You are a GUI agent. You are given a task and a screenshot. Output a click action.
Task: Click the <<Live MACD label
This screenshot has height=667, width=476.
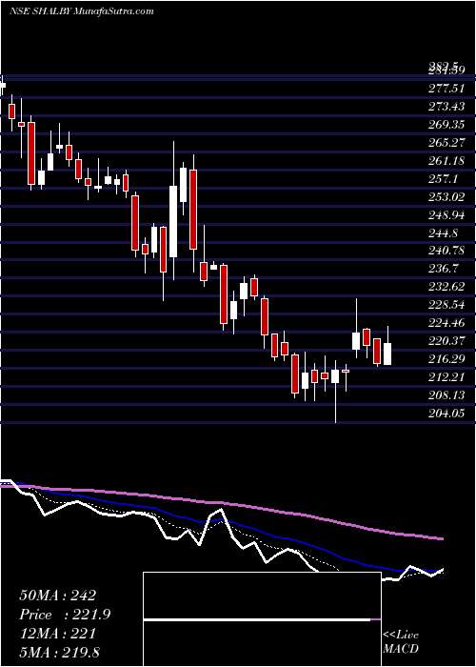pos(401,642)
